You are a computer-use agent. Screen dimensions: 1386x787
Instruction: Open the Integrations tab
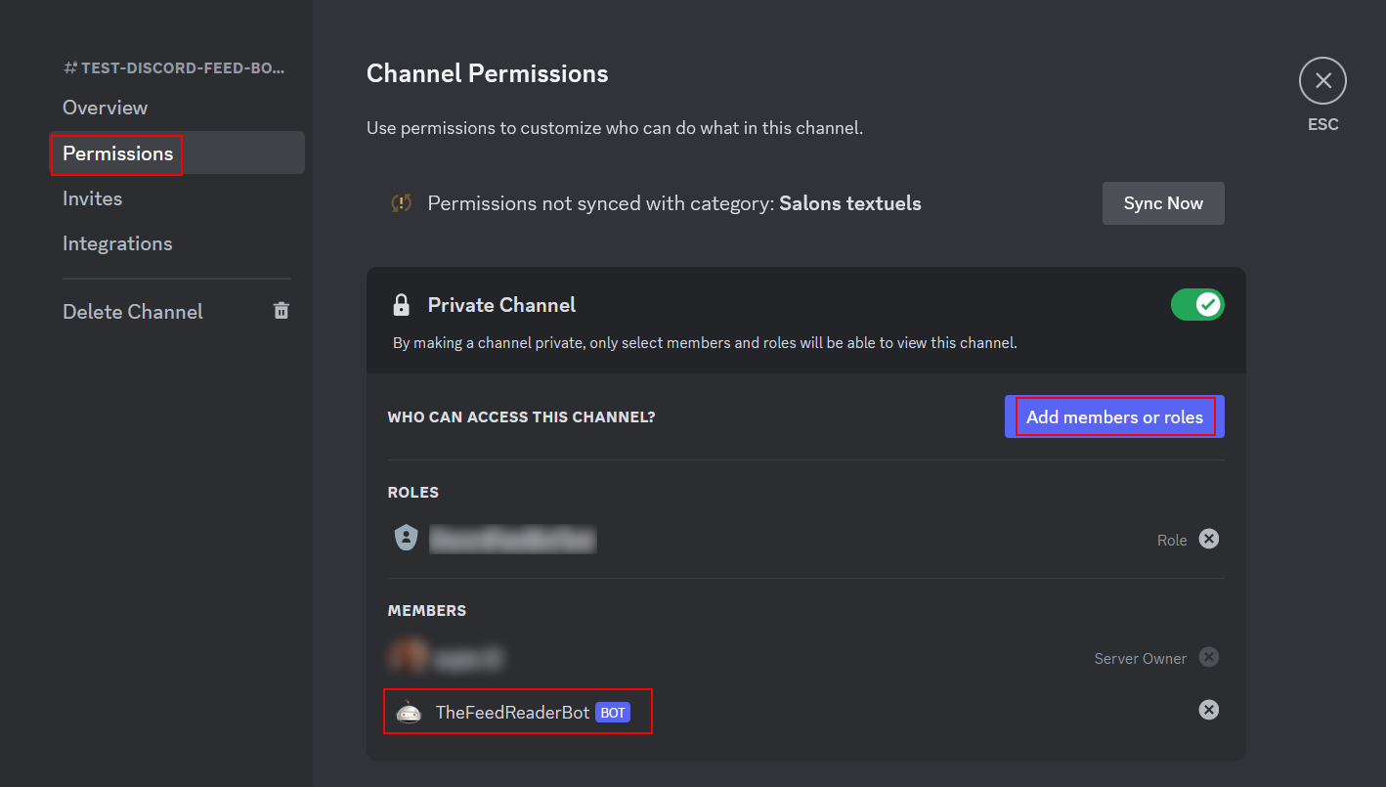117,243
